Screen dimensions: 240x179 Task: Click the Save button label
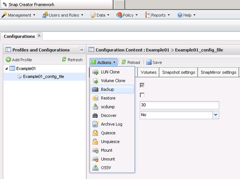pos(157,62)
